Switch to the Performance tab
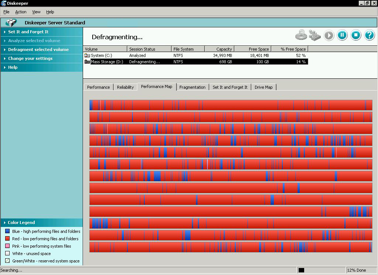Image resolution: width=378 pixels, height=275 pixels. coord(98,87)
